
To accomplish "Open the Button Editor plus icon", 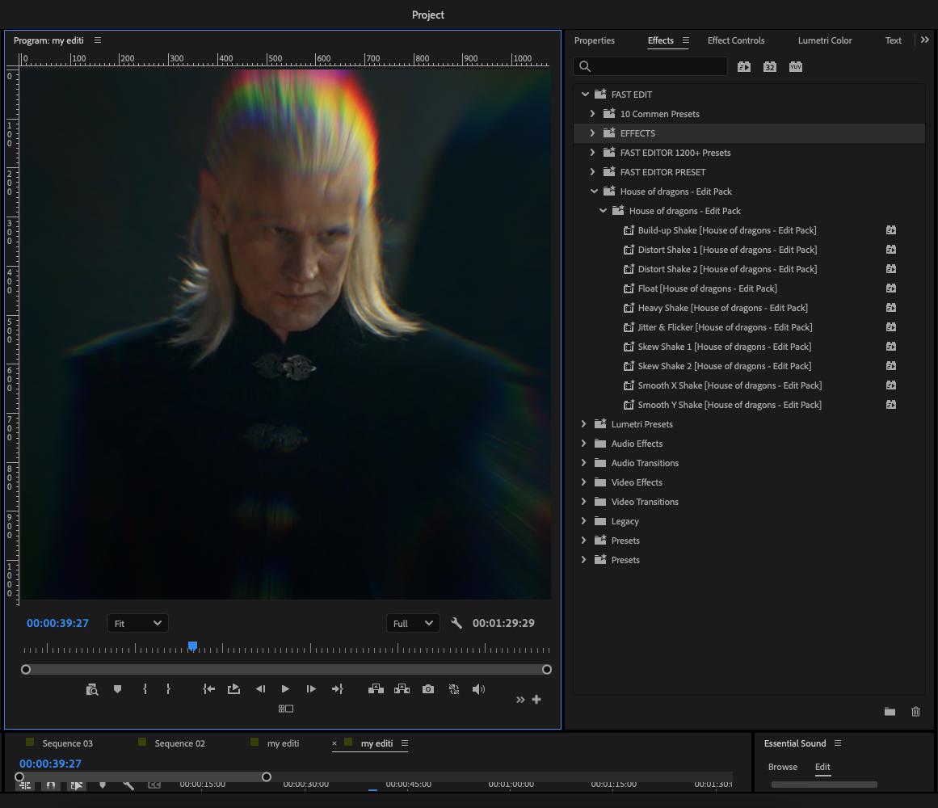I will tap(536, 699).
